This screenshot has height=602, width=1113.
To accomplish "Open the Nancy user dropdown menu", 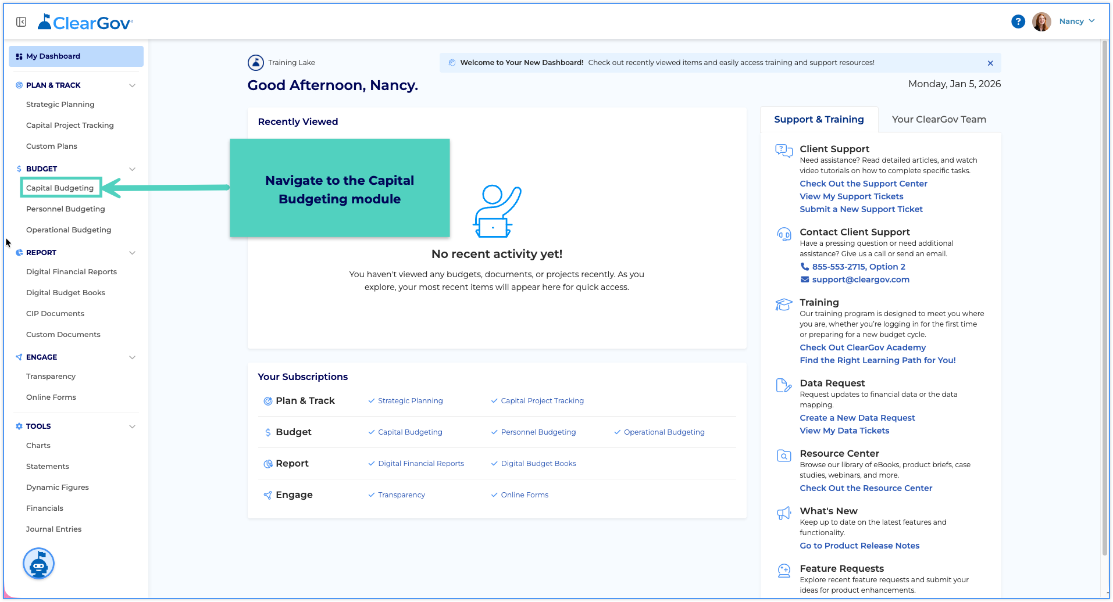I will 1077,21.
